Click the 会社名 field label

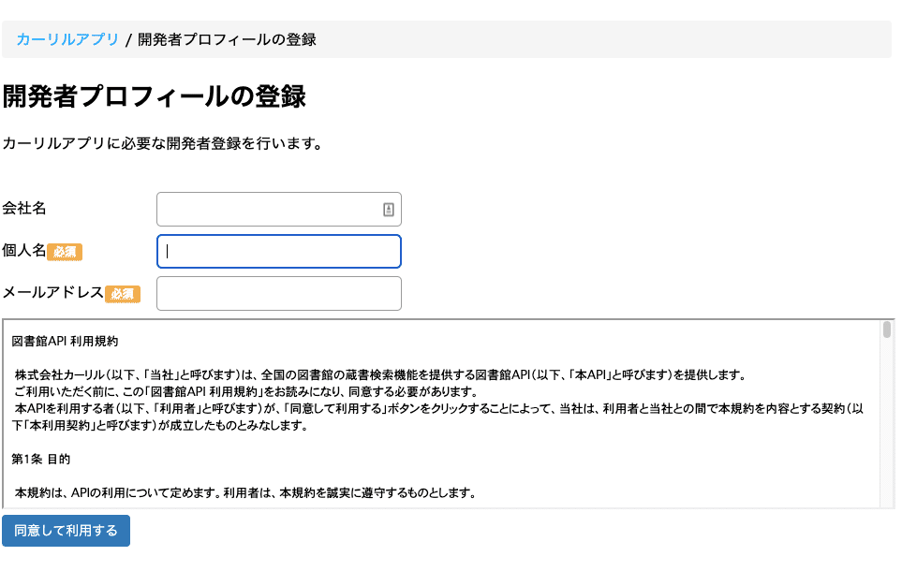[x=24, y=208]
